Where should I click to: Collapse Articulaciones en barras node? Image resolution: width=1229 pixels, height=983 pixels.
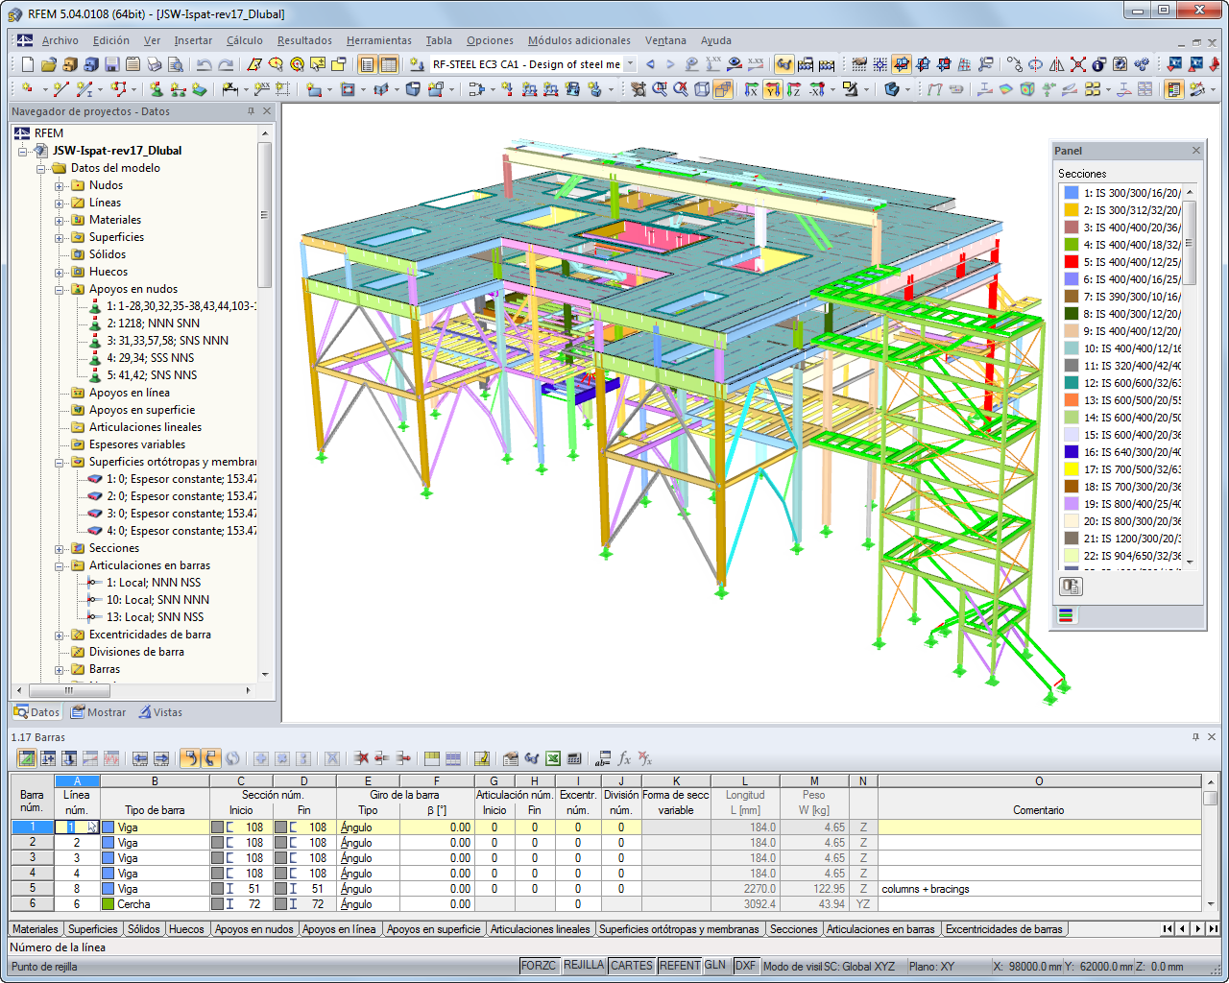(x=60, y=566)
